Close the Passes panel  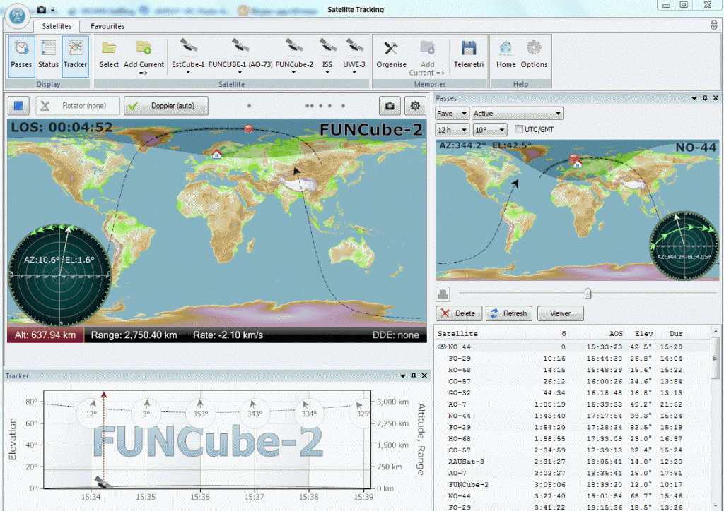(716, 97)
